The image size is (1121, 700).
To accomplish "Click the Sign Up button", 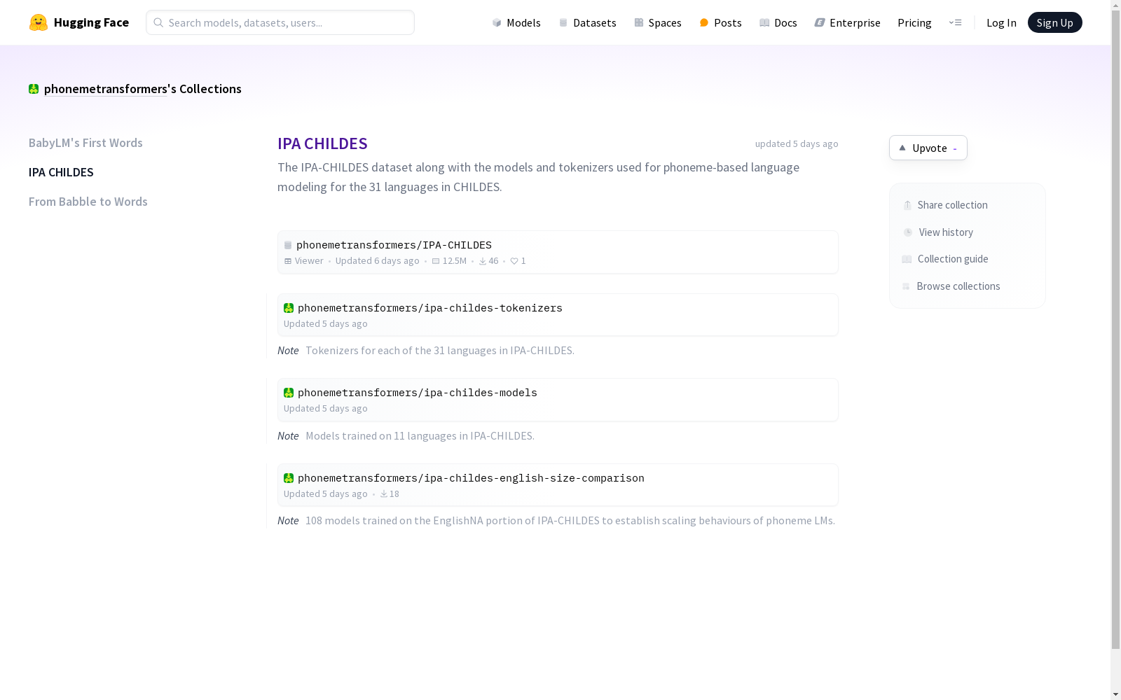I will pyautogui.click(x=1054, y=22).
